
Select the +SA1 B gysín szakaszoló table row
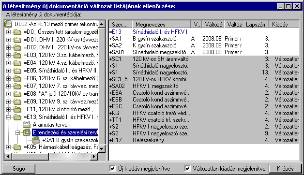(x=204, y=39)
